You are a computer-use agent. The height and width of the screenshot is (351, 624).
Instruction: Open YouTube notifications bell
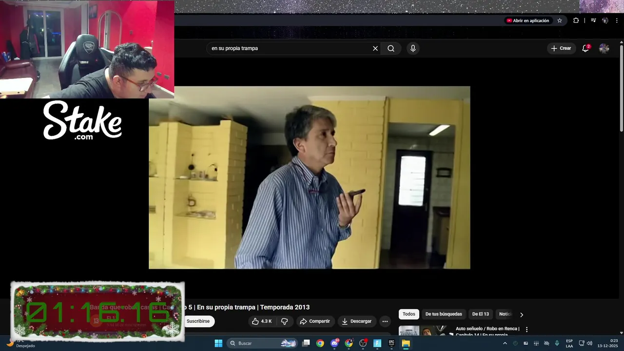tap(585, 48)
